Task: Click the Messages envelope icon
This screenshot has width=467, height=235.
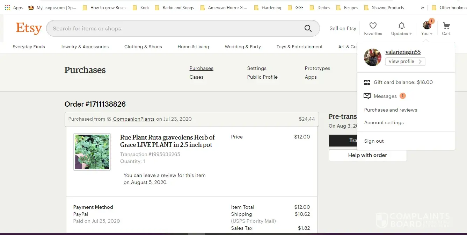Action: point(367,96)
